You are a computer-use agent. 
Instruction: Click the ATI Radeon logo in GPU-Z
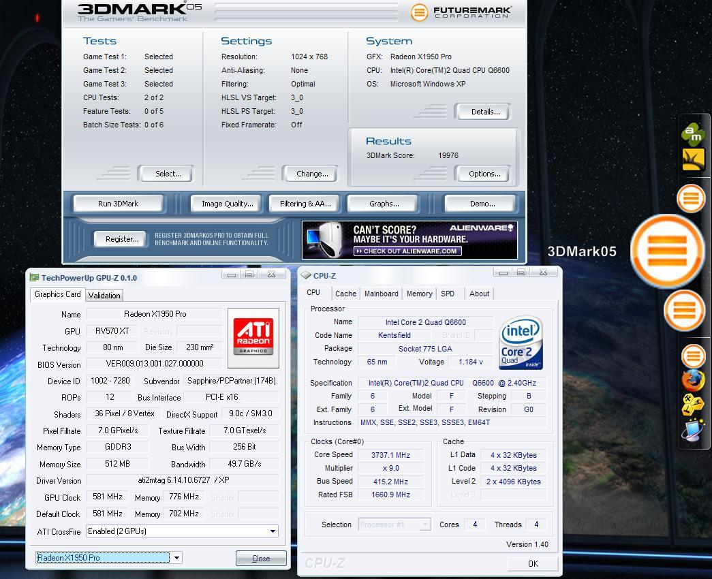click(253, 337)
